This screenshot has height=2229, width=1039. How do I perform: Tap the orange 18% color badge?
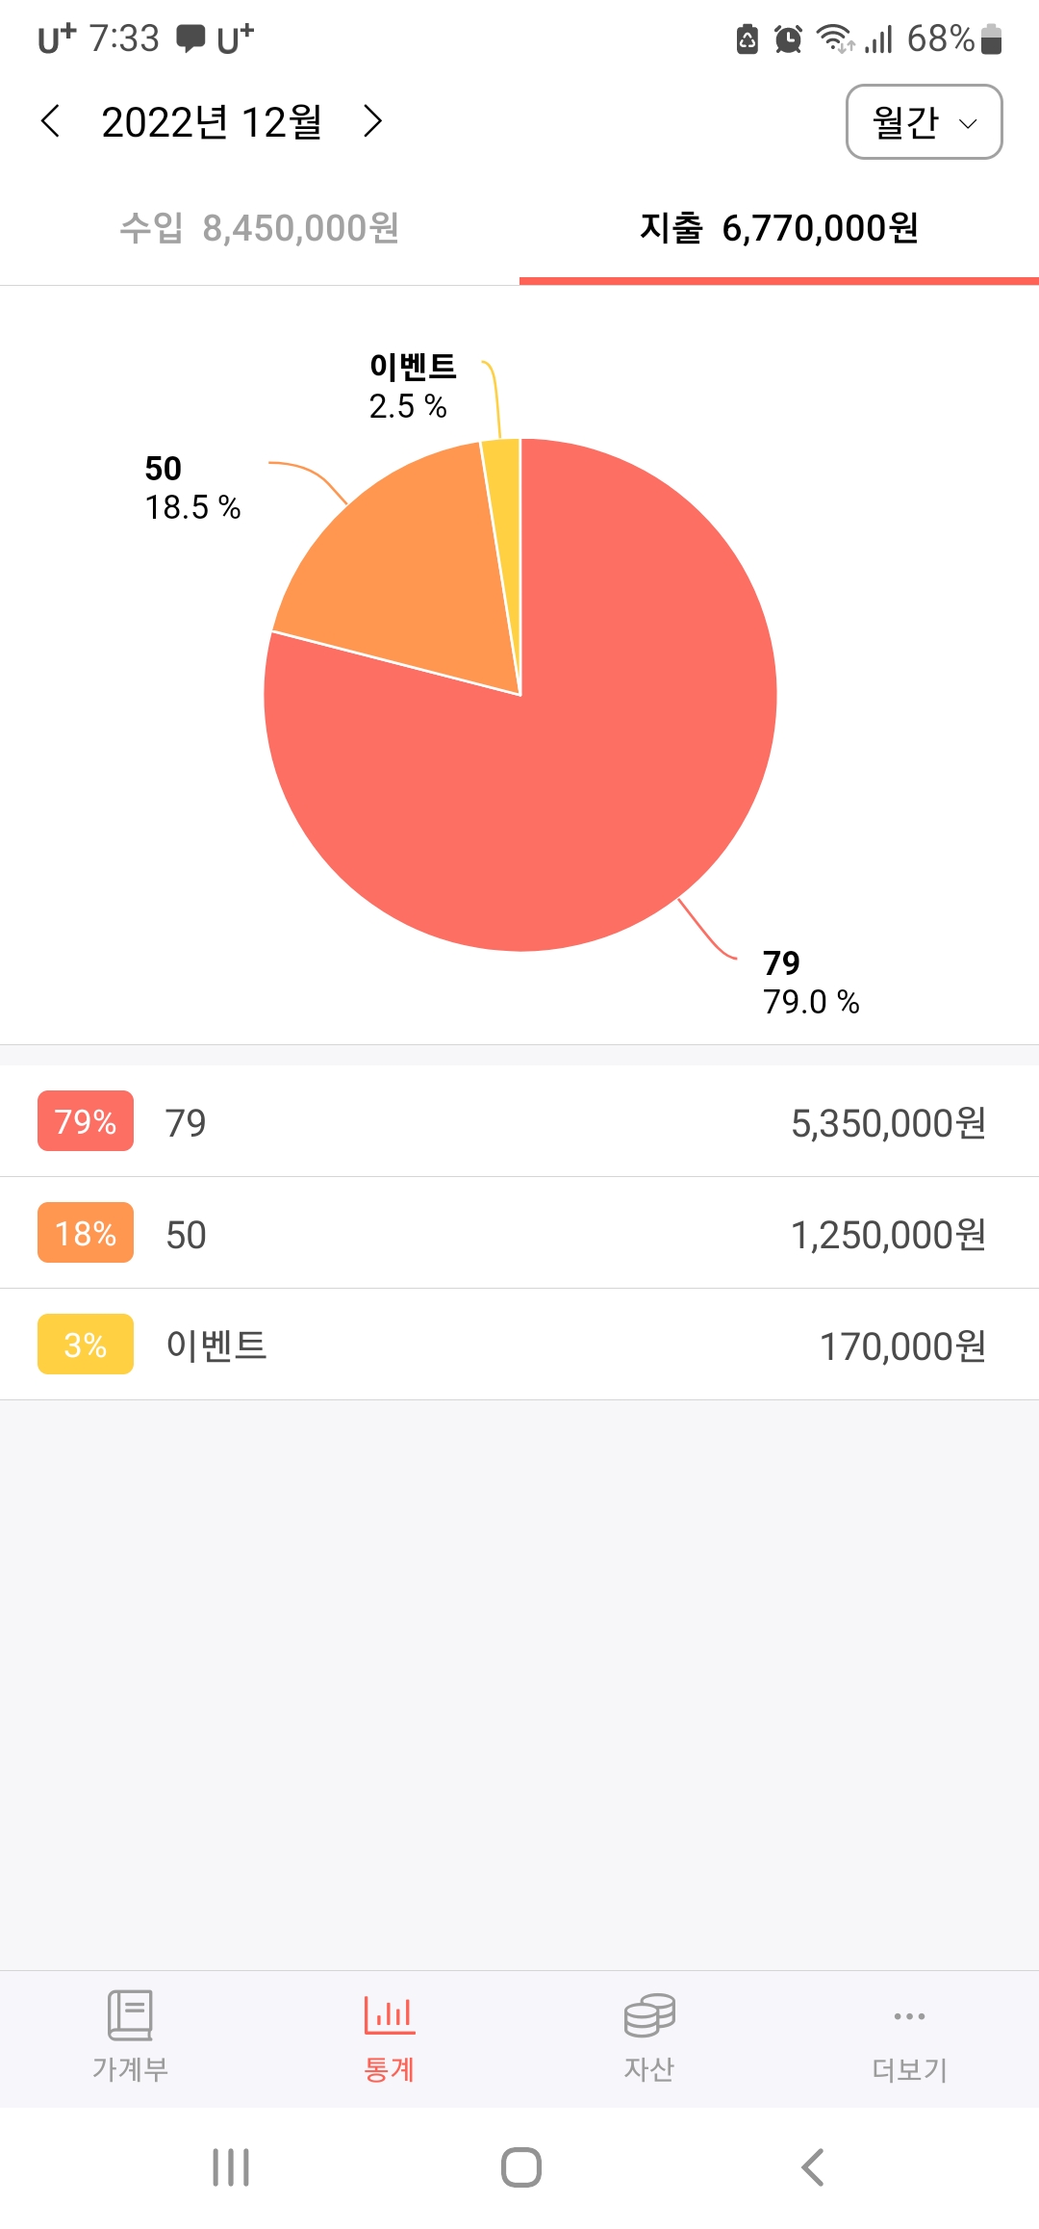pyautogui.click(x=86, y=1233)
